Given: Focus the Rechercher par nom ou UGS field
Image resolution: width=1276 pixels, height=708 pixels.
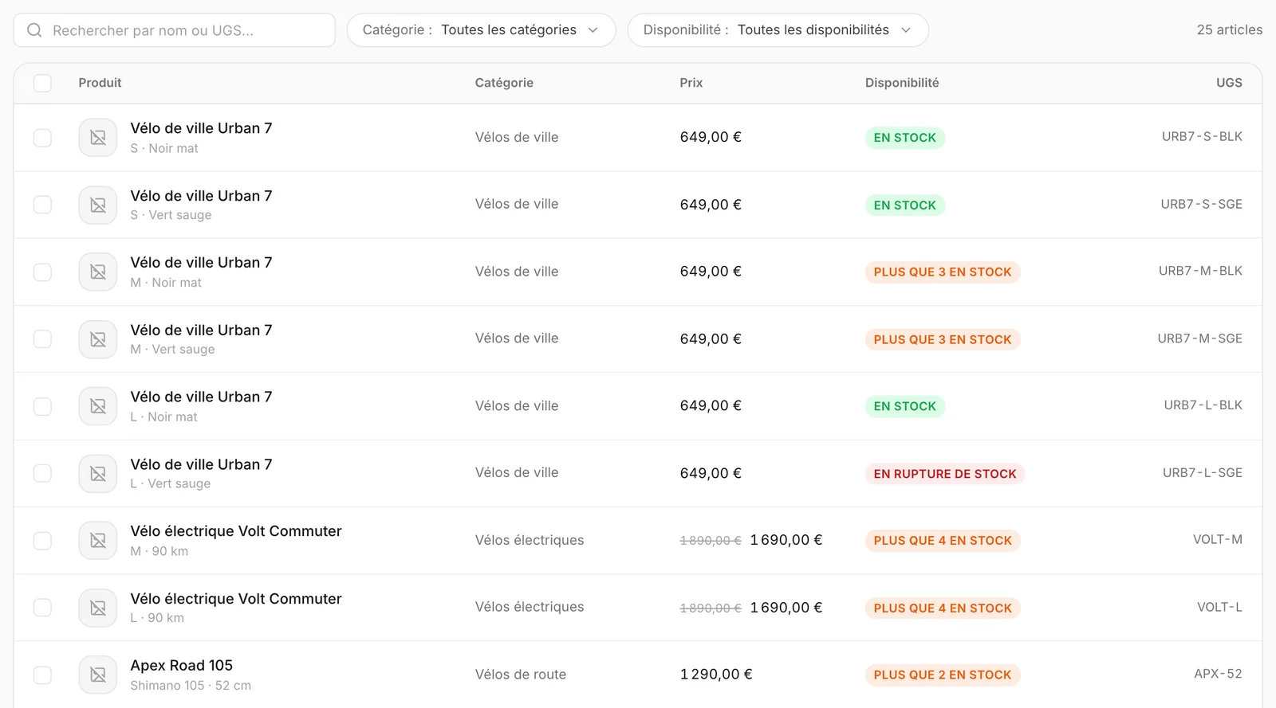Looking at the screenshot, I should [174, 30].
